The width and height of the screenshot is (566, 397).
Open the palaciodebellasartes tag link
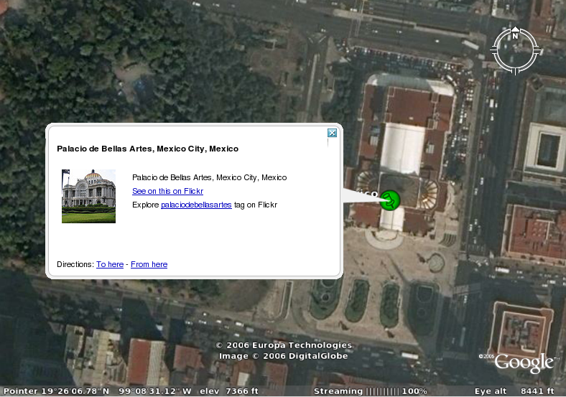pyautogui.click(x=196, y=205)
